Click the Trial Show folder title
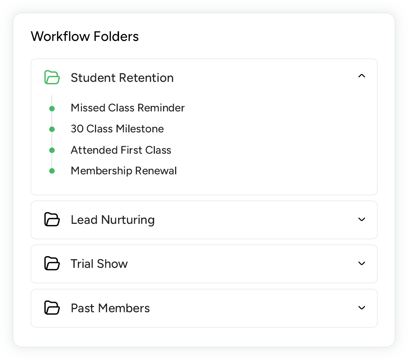The width and height of the screenshot is (408, 360). point(99,264)
